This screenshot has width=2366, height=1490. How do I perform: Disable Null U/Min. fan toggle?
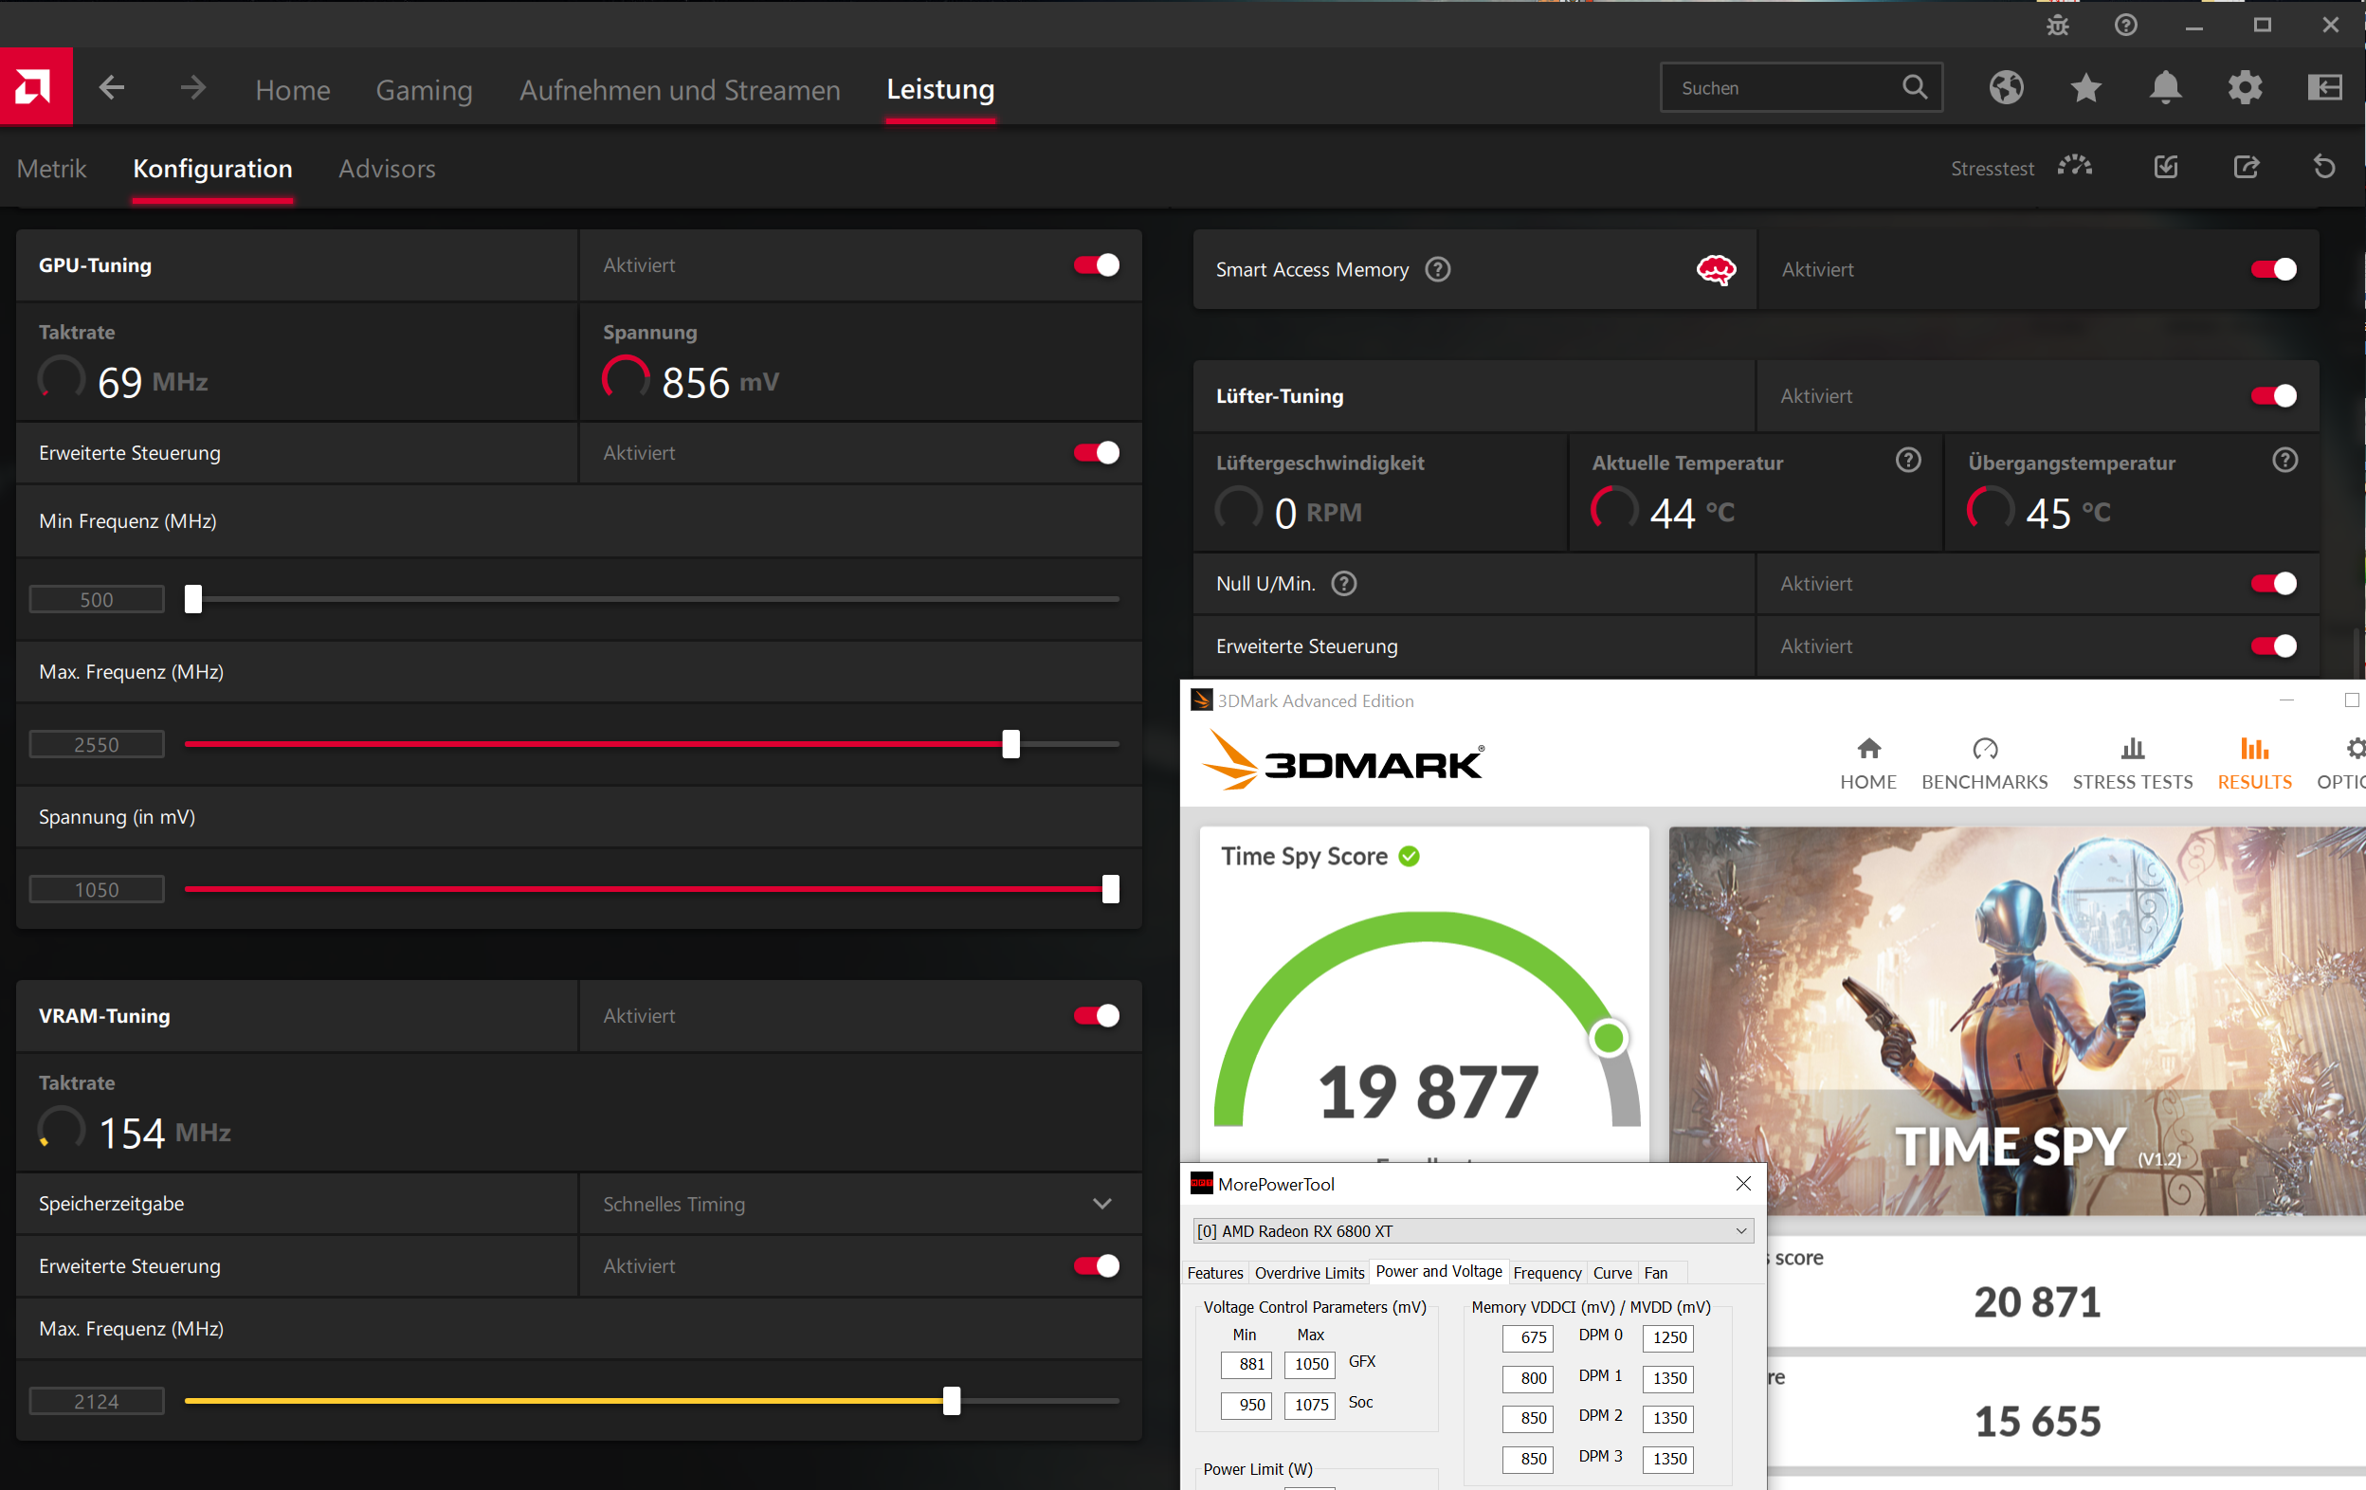(x=2273, y=584)
